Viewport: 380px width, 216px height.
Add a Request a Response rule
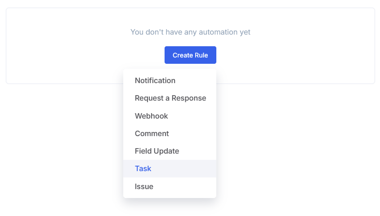click(x=170, y=98)
